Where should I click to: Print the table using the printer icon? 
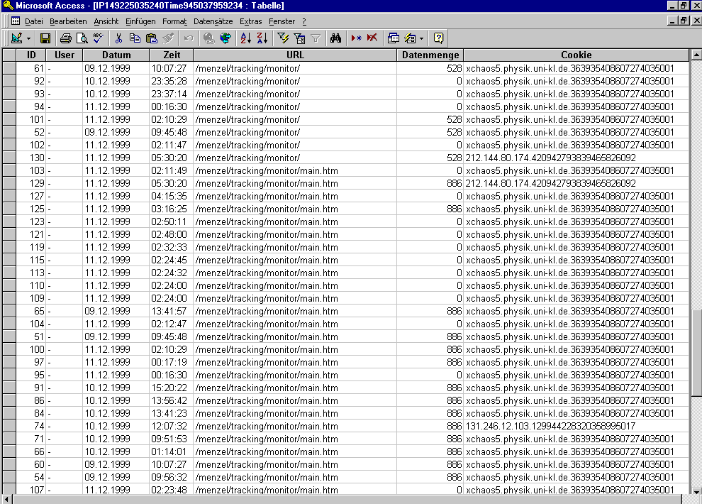(66, 38)
